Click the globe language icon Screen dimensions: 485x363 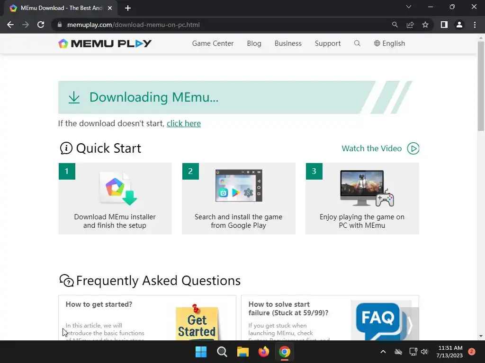377,43
